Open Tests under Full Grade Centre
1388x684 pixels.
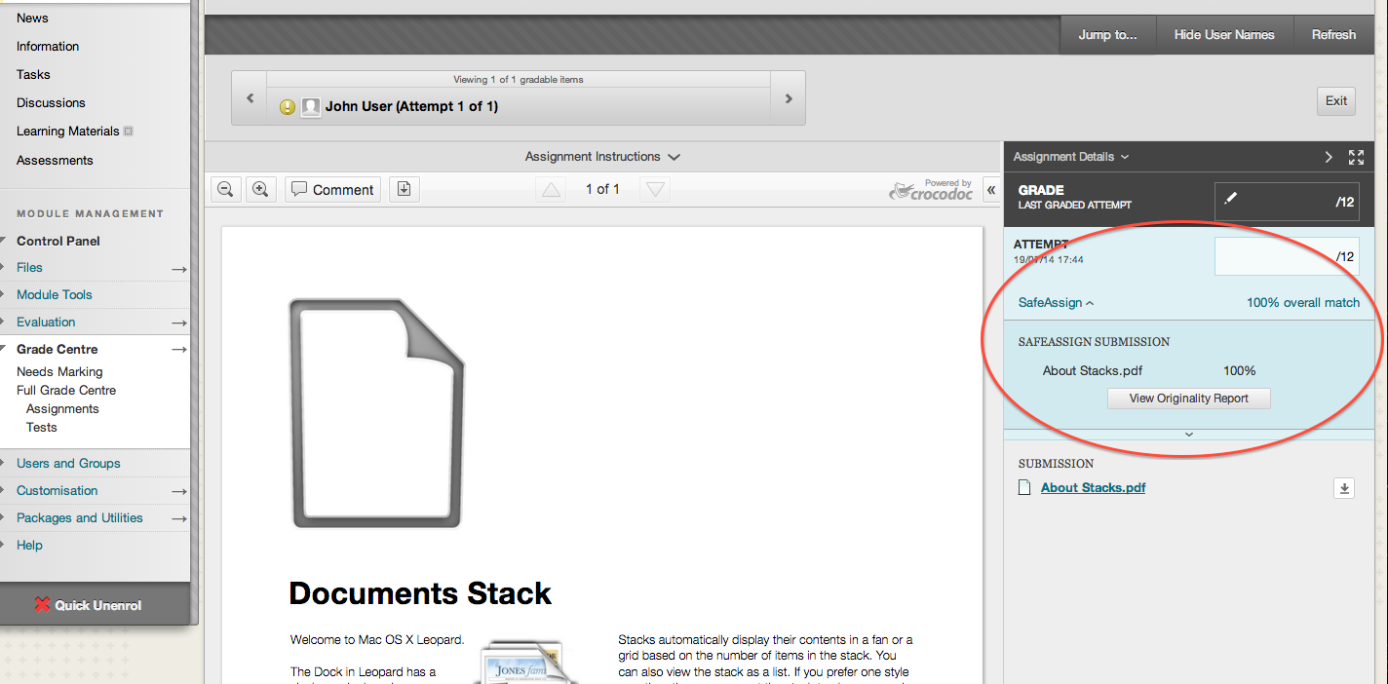[42, 427]
